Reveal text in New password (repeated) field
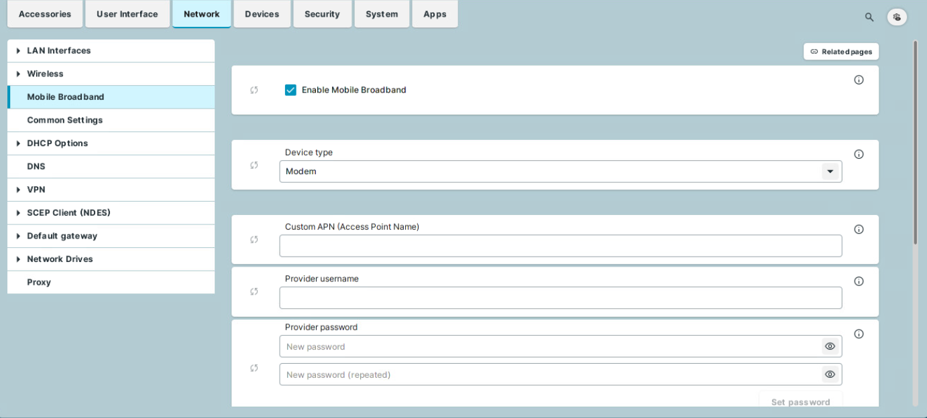 pos(830,374)
